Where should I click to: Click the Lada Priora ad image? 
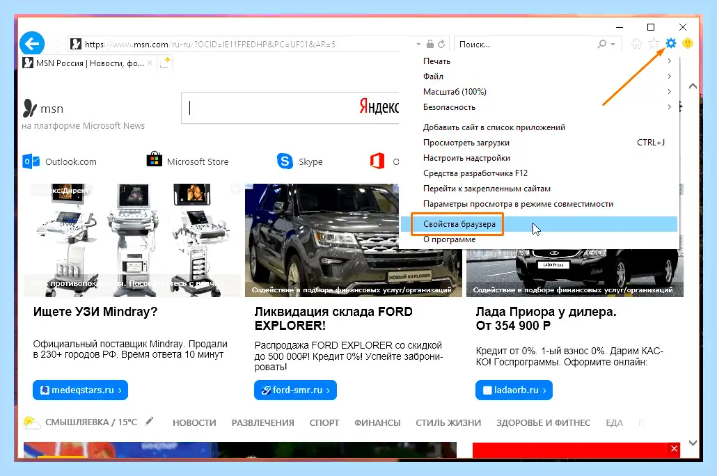tap(575, 273)
